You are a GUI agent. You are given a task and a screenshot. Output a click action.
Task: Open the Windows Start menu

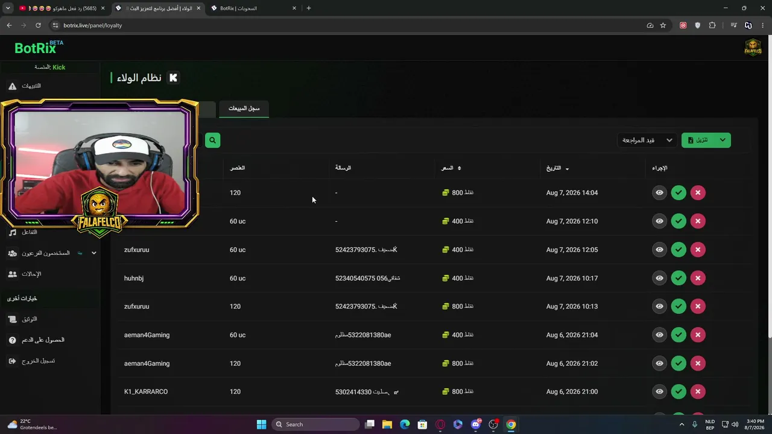[x=261, y=424]
